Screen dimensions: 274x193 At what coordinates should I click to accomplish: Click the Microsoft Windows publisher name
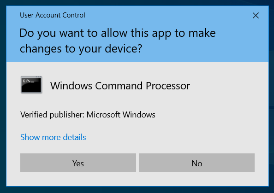point(121,115)
